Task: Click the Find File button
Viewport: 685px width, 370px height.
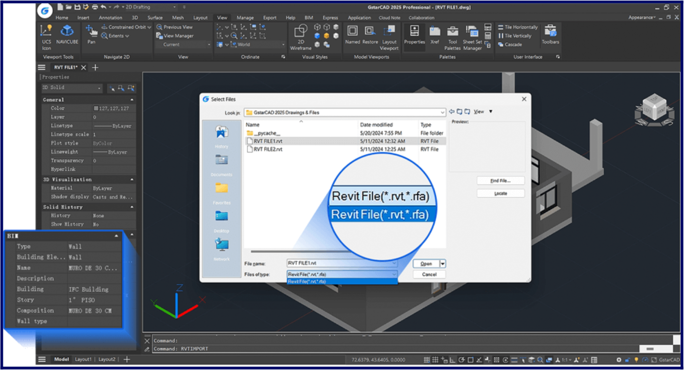Action: [x=500, y=181]
